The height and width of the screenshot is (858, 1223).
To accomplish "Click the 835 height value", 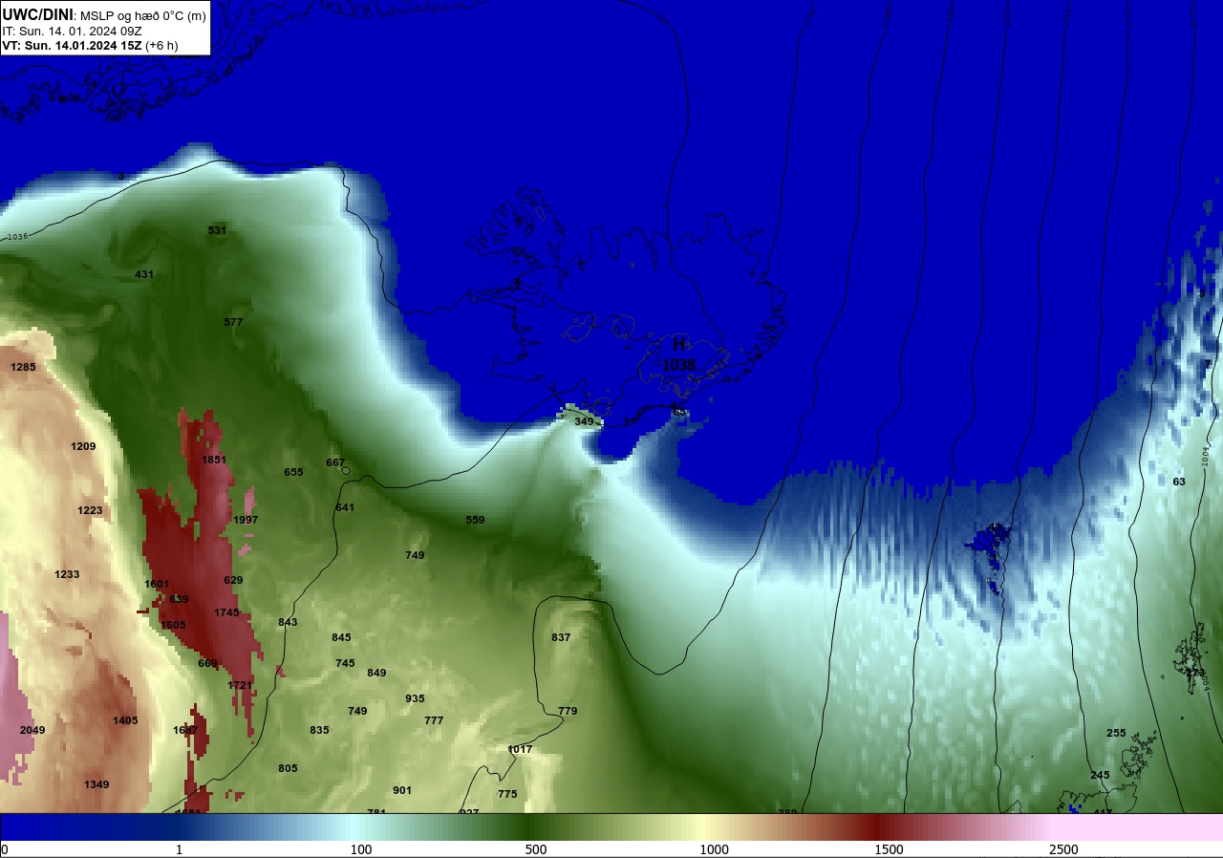I will point(319,730).
